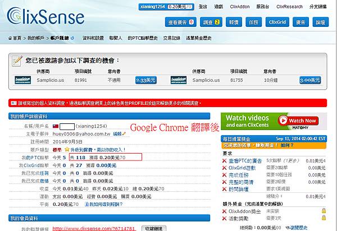Click red X beside ClixGrid遊戲
The width and height of the screenshot is (337, 231).
point(224,168)
